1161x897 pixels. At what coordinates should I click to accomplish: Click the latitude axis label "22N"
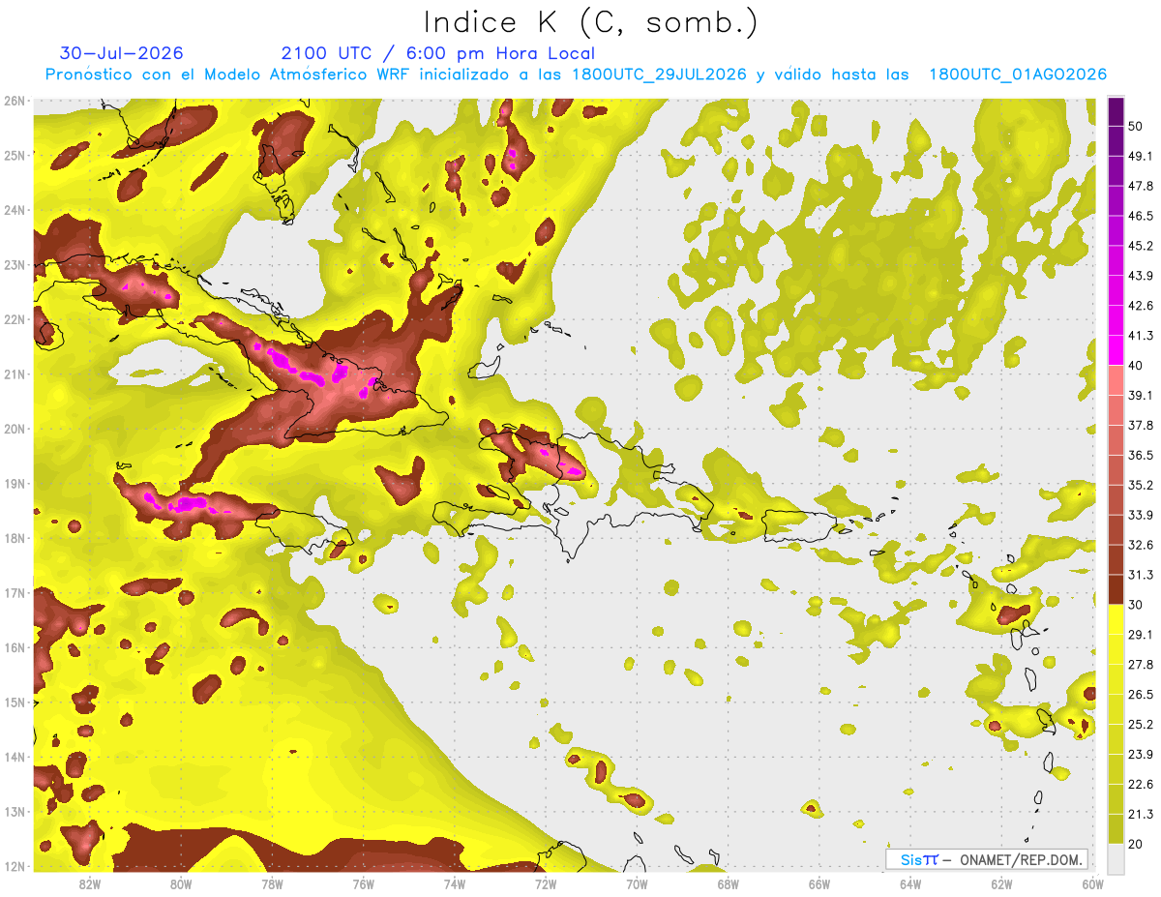pyautogui.click(x=14, y=319)
